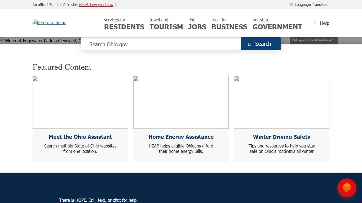This screenshot has width=362, height=203.
Task: Click the Winter Driving Safety card image
Action: click(281, 102)
